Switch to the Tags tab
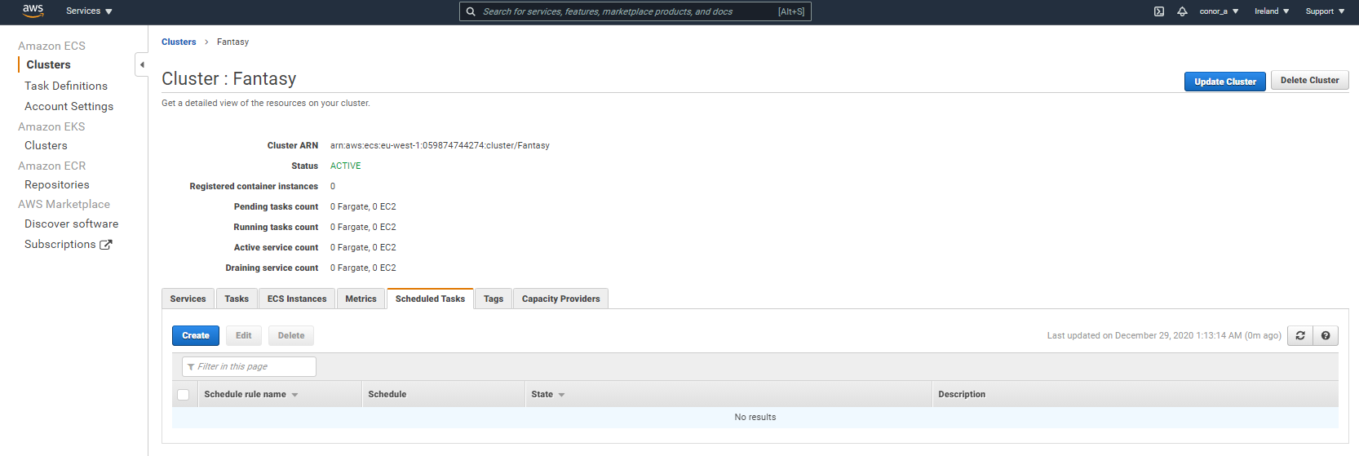This screenshot has height=456, width=1359. click(x=494, y=299)
